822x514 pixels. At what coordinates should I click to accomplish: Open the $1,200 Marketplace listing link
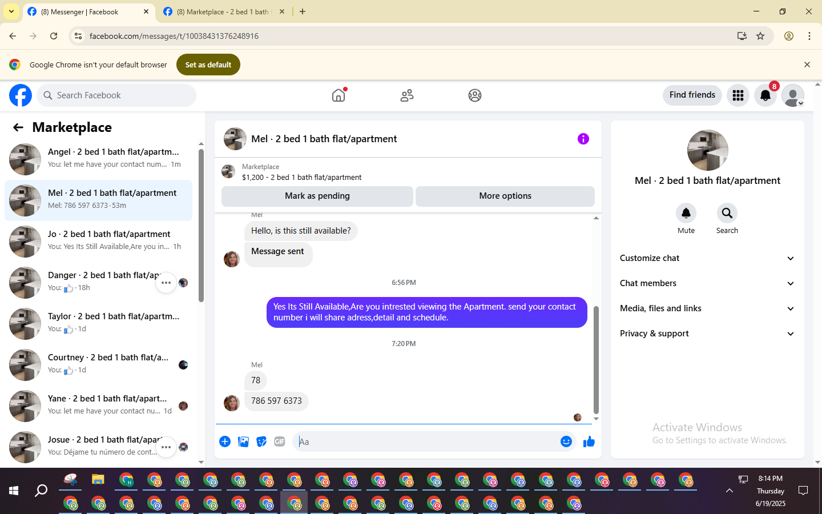coord(301,177)
